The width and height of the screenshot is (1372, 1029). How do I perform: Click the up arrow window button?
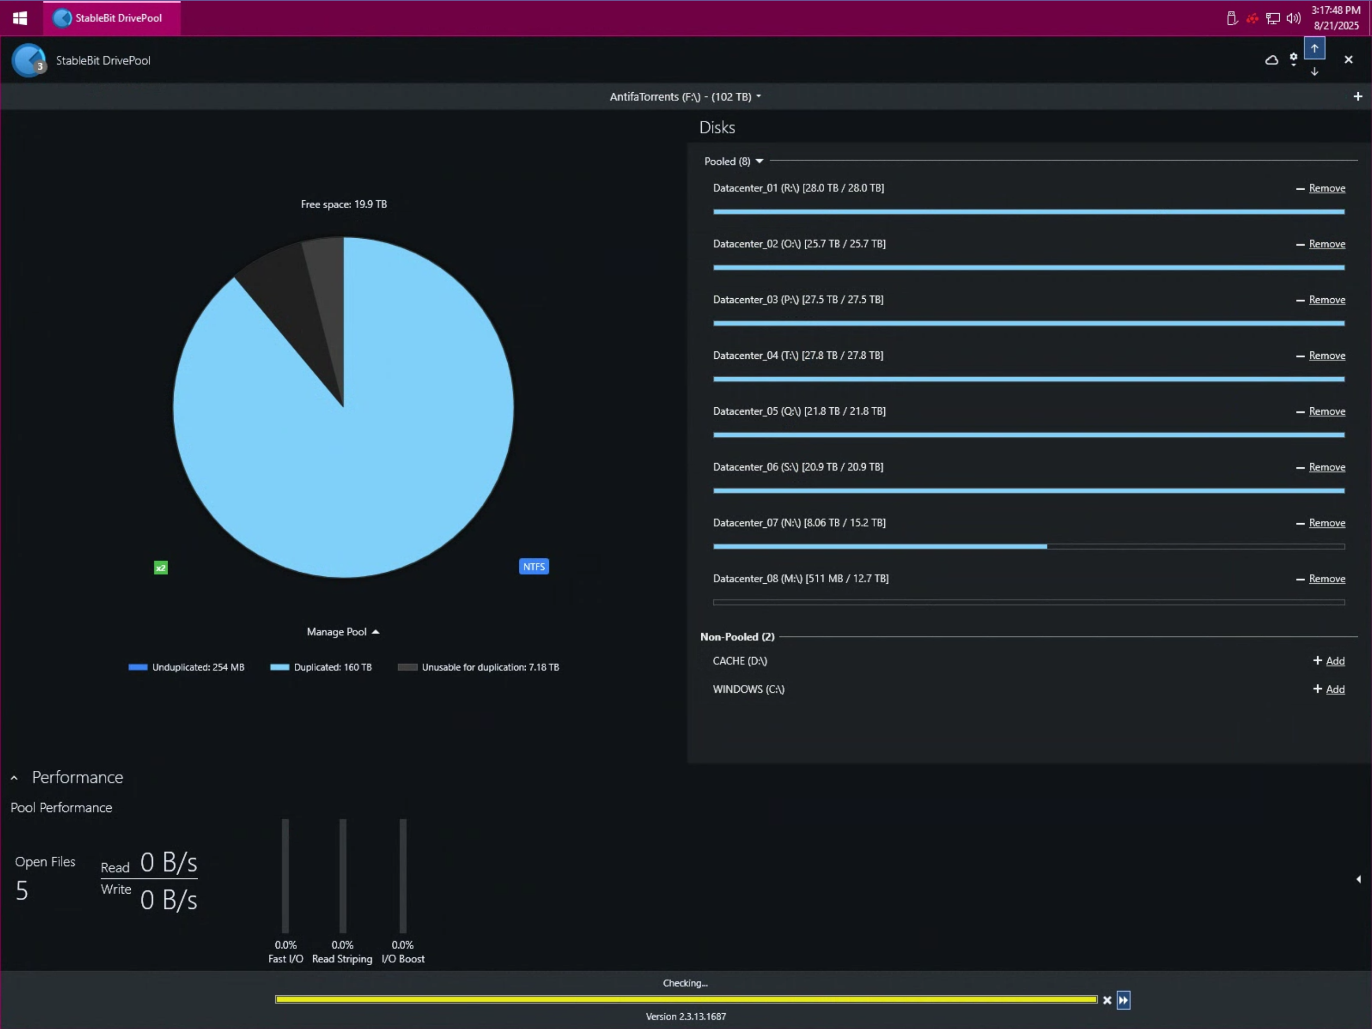[x=1315, y=48]
